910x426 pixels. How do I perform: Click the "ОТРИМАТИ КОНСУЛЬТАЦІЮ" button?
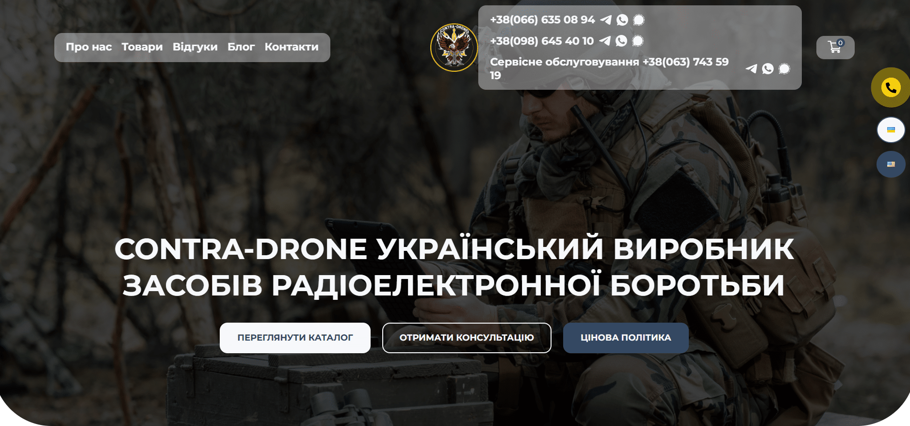click(x=467, y=338)
